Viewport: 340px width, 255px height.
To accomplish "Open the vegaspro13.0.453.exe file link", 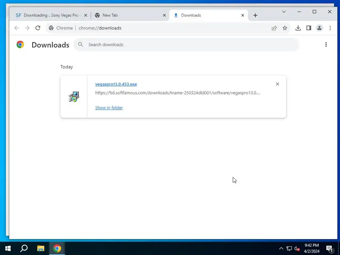I will (x=116, y=84).
